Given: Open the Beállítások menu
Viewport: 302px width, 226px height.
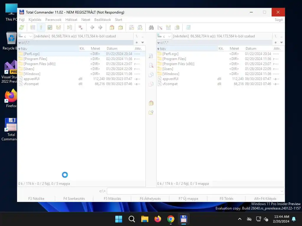Looking at the screenshot, I should (103, 20).
